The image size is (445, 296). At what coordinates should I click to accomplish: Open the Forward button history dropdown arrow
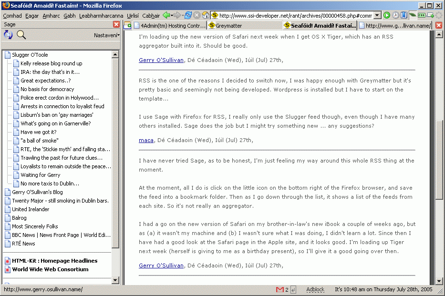tap(182, 16)
